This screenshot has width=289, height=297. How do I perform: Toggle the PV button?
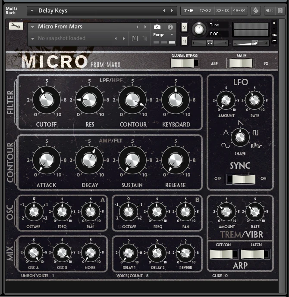click(274, 41)
